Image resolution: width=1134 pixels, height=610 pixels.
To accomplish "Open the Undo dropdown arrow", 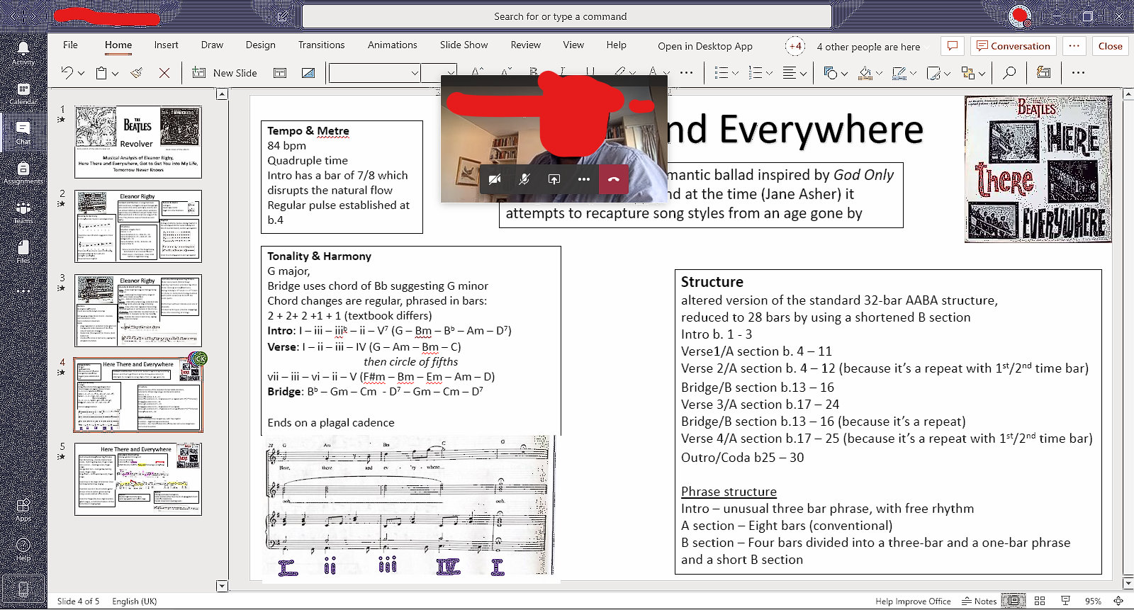I will coord(82,73).
